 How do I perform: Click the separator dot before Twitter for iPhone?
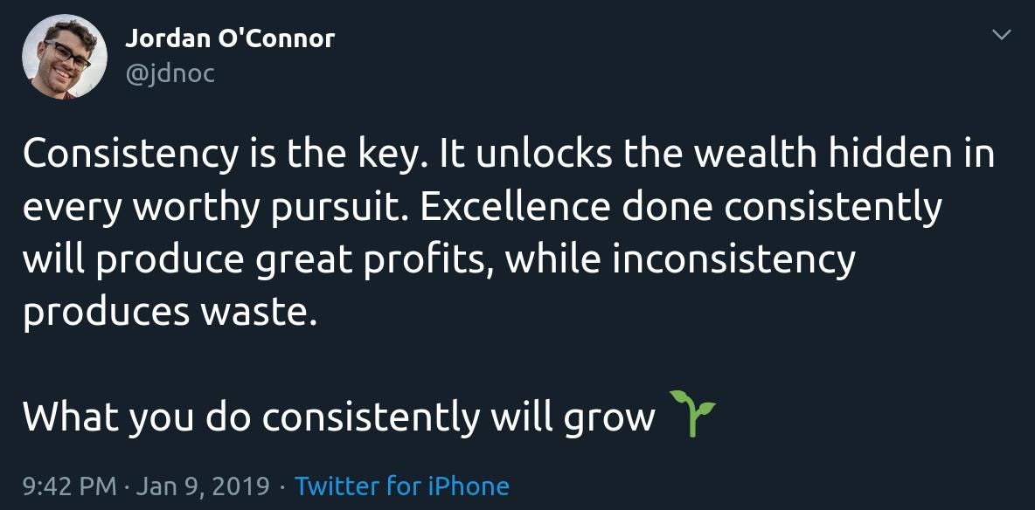coord(282,487)
